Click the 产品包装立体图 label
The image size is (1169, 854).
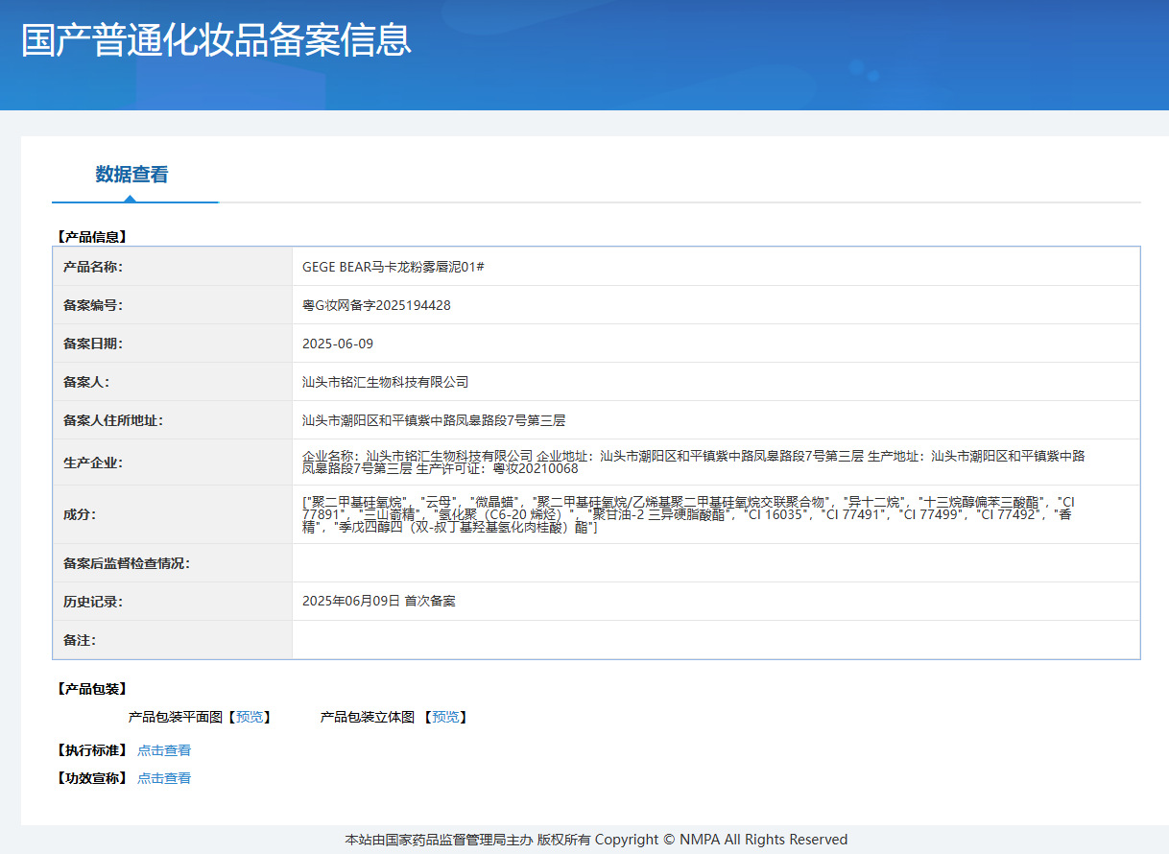(x=368, y=717)
